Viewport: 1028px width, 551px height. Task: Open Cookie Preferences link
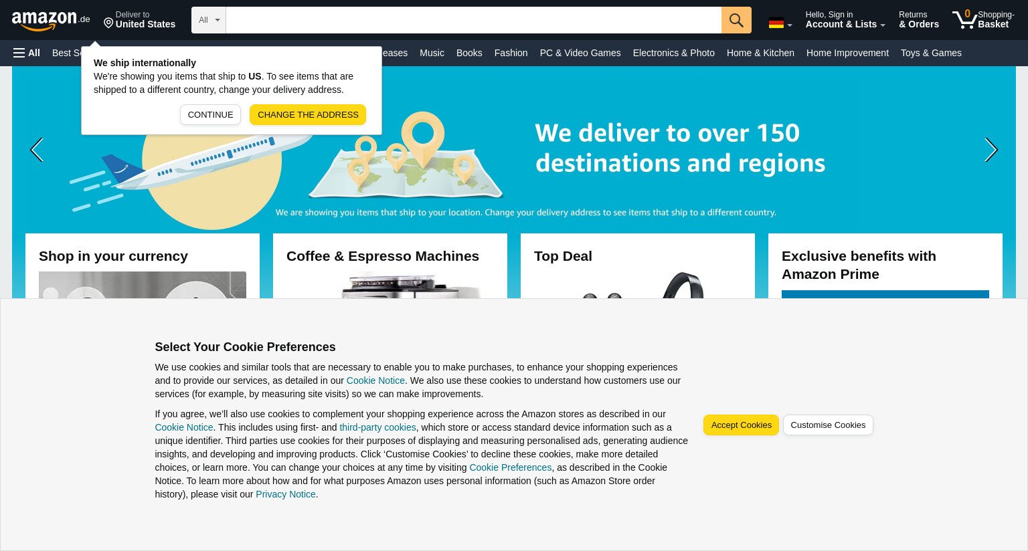[511, 467]
